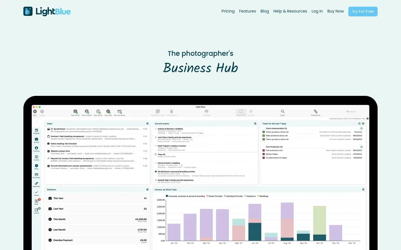Open the Current events panel settings gear

[255, 124]
